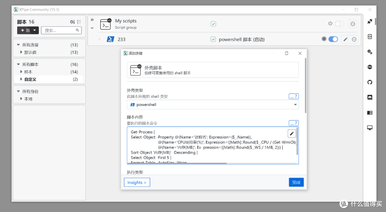Open the GitHub icon in the sidebar
The width and height of the screenshot is (386, 212).
[370, 82]
